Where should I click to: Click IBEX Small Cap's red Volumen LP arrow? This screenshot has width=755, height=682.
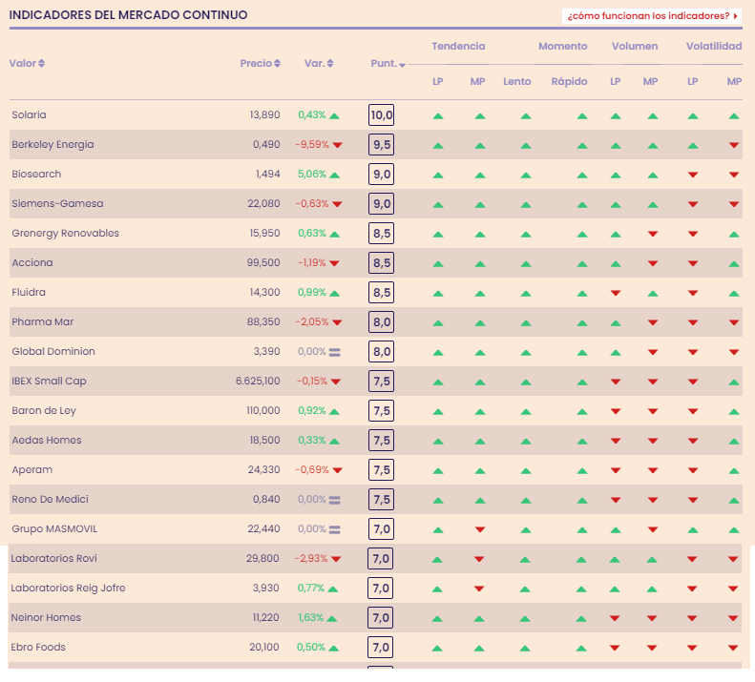pyautogui.click(x=616, y=382)
